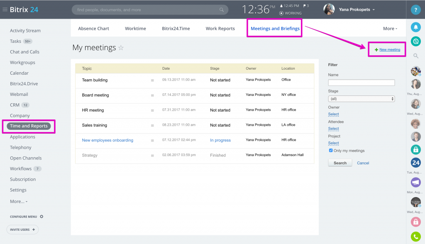Open the pink lock chat icon
425x244 pixels.
point(415,222)
